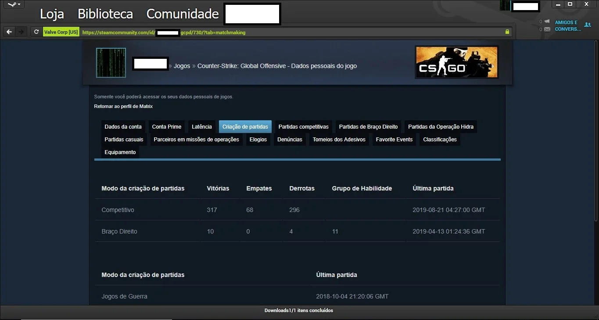Click the Braço Direito wins value 10

coord(210,231)
